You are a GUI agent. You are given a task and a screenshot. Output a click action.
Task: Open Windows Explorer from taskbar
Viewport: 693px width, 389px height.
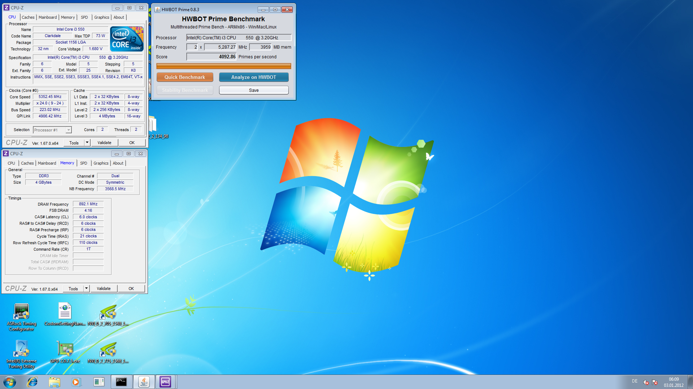coord(55,382)
